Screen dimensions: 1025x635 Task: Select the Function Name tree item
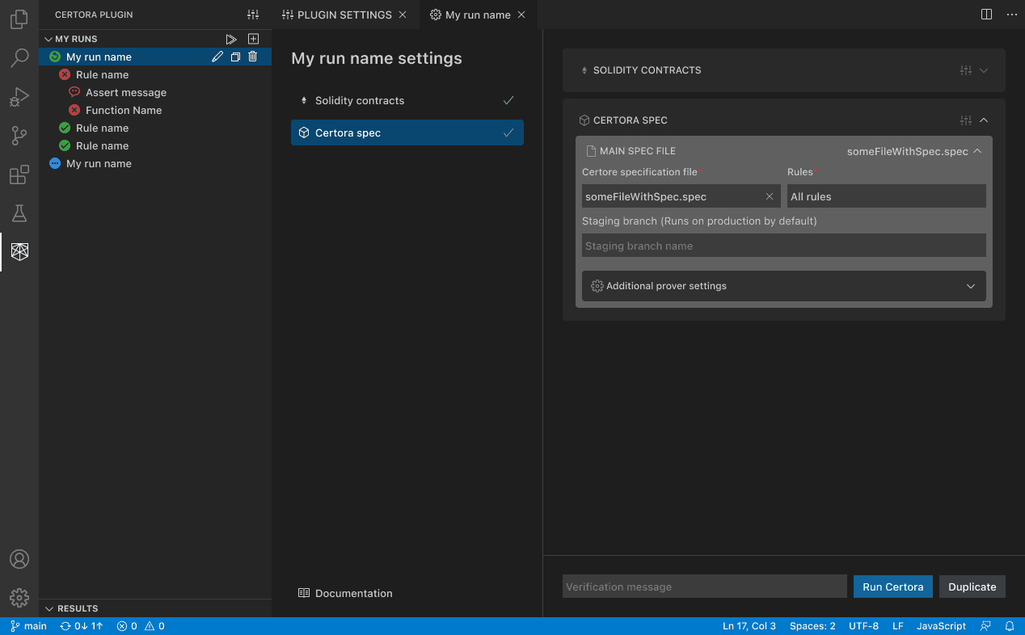tap(155, 110)
